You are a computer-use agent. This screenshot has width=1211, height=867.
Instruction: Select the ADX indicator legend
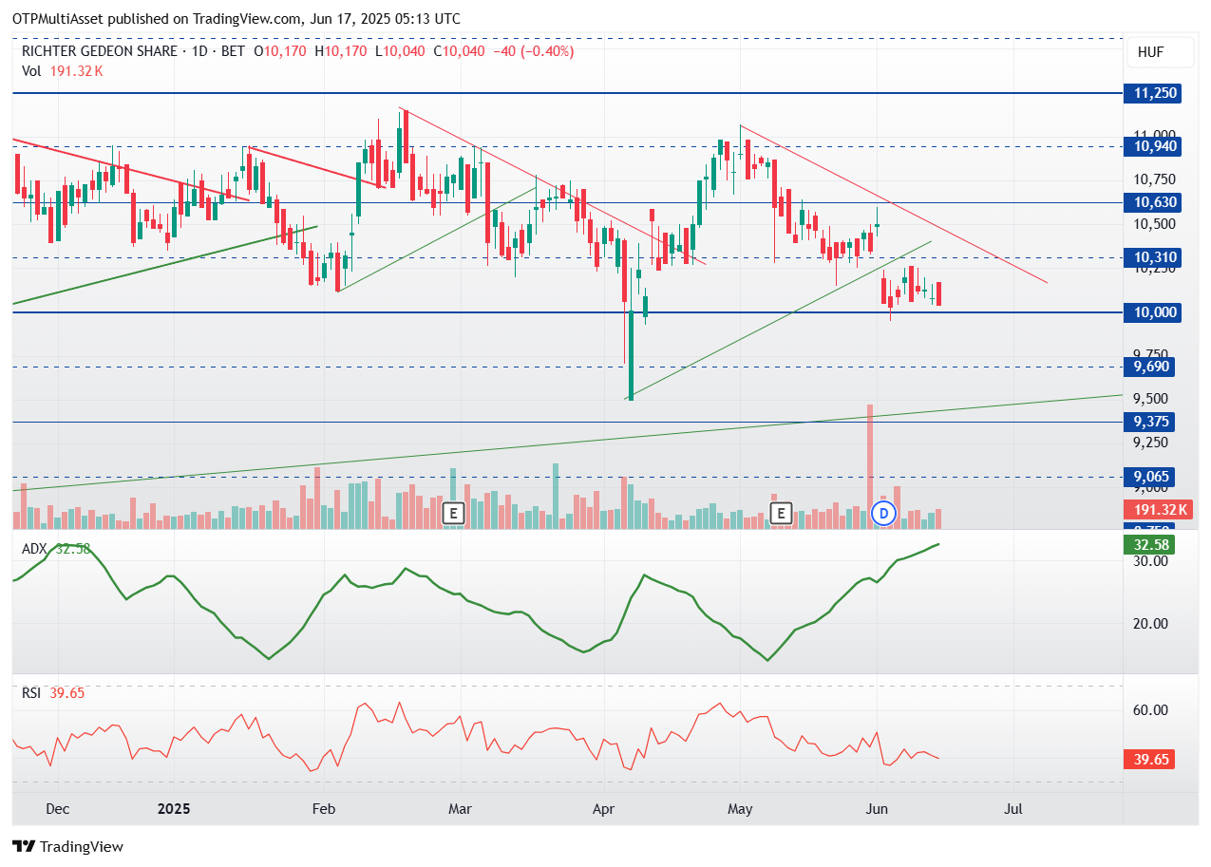(56, 549)
